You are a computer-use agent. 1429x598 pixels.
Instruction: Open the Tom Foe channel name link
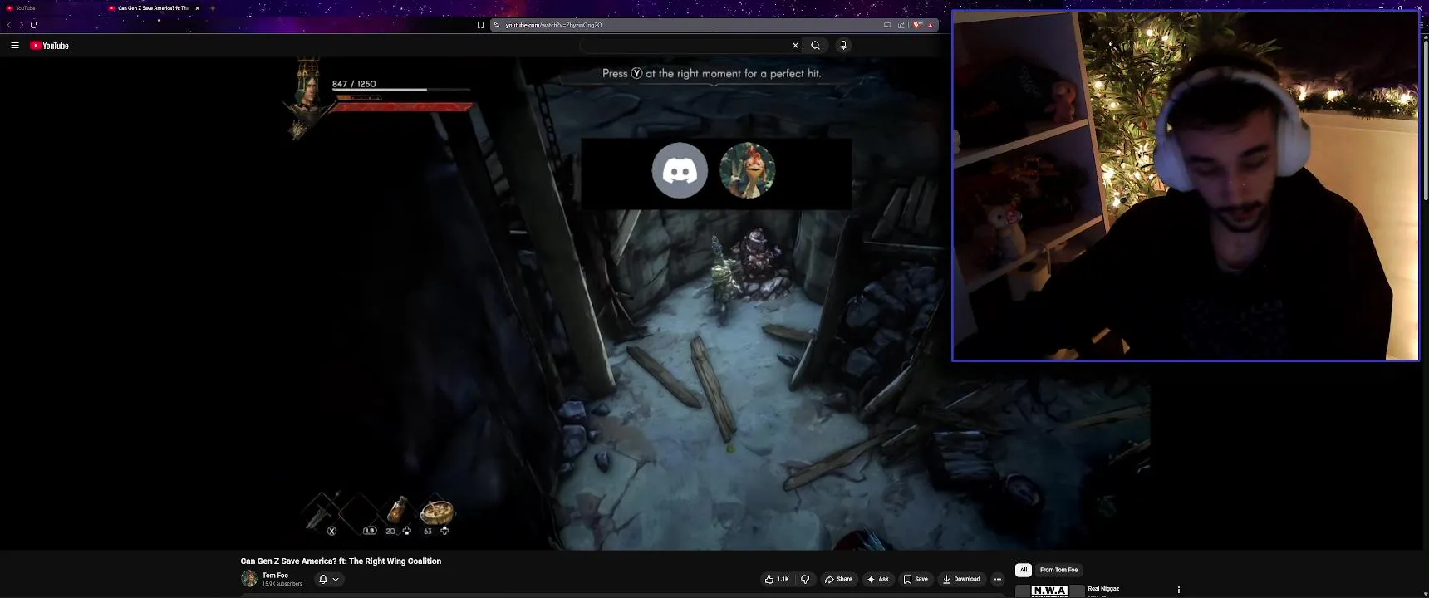[275, 576]
